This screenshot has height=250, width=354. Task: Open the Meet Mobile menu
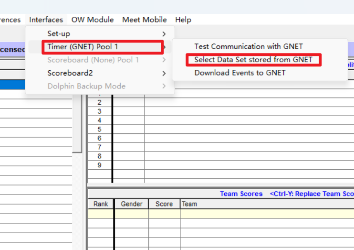click(x=145, y=20)
